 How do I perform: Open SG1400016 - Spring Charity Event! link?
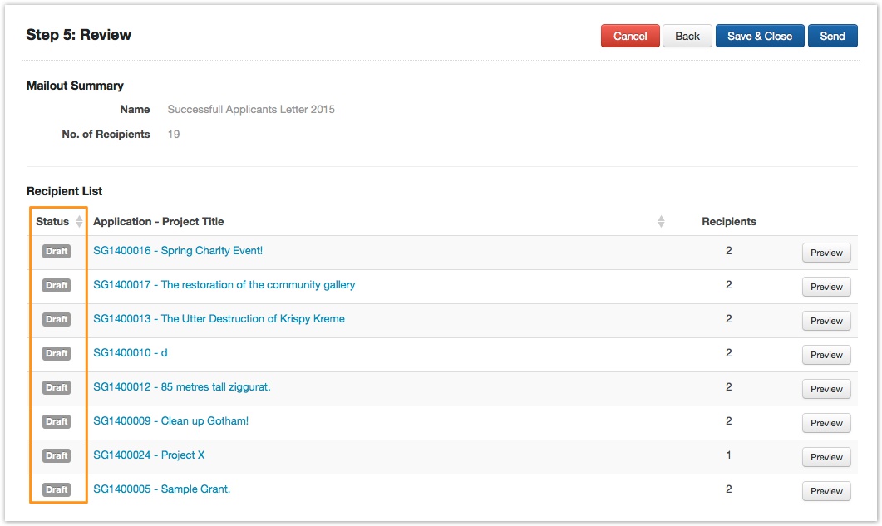(178, 251)
